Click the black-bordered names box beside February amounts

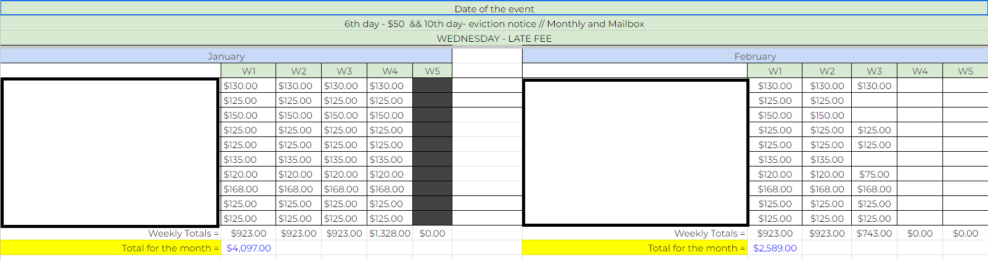coord(635,152)
